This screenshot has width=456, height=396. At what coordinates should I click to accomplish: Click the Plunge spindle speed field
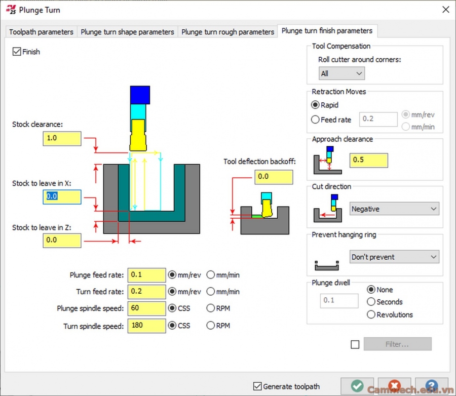click(x=146, y=308)
